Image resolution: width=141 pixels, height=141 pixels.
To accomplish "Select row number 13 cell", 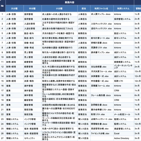I will 3,72.
